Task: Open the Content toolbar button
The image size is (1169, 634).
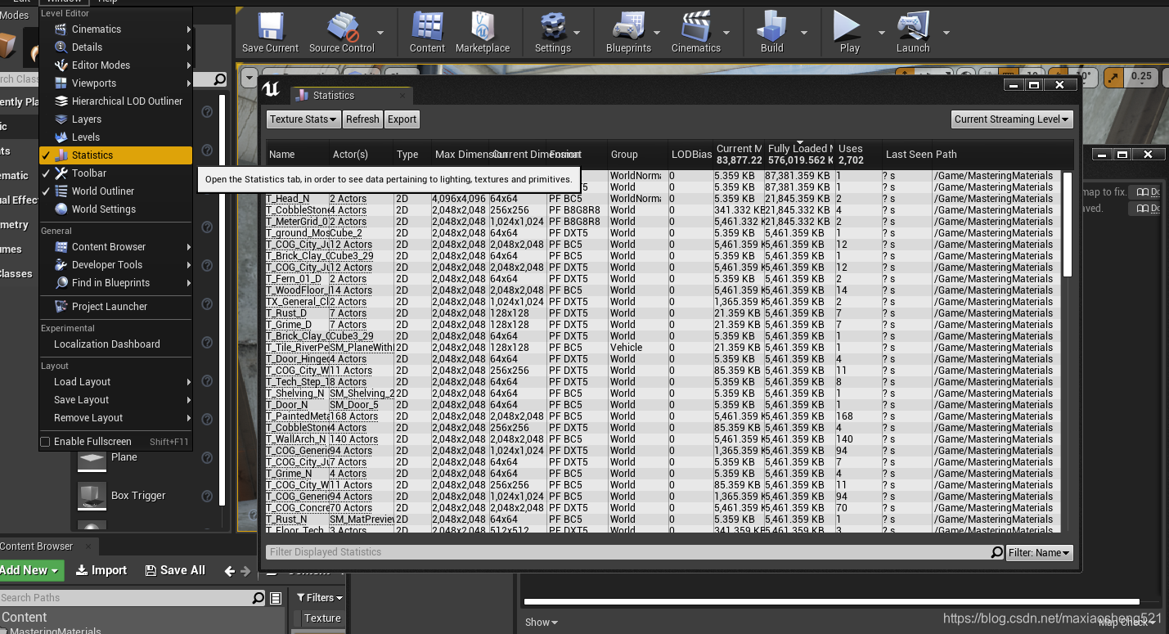Action: (x=427, y=33)
